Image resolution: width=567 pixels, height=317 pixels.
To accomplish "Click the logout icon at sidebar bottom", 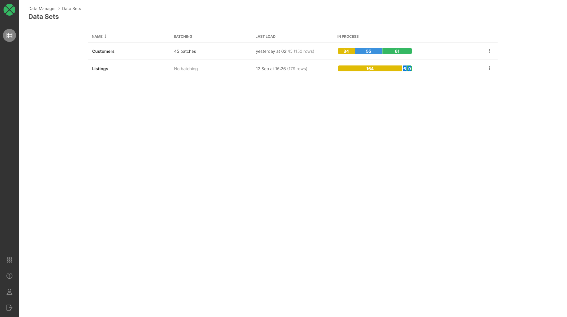I will click(x=9, y=308).
